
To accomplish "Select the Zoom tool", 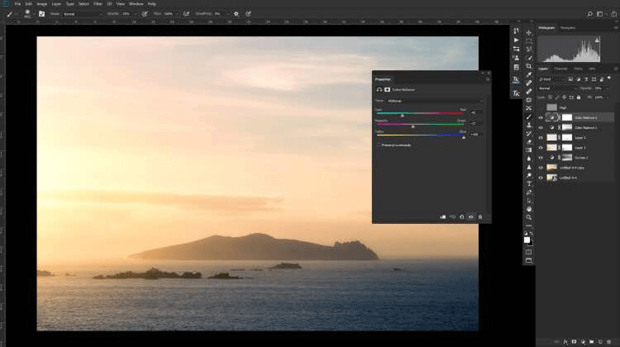I will point(529,218).
